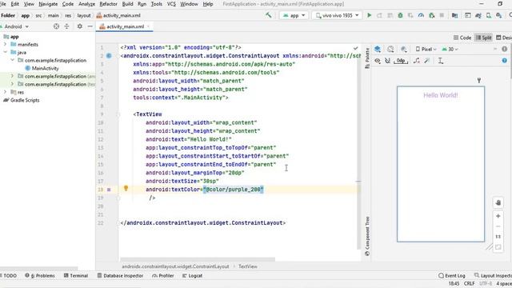
Task: Select the activity_main.xml editor tab
Action: pyautogui.click(x=125, y=26)
